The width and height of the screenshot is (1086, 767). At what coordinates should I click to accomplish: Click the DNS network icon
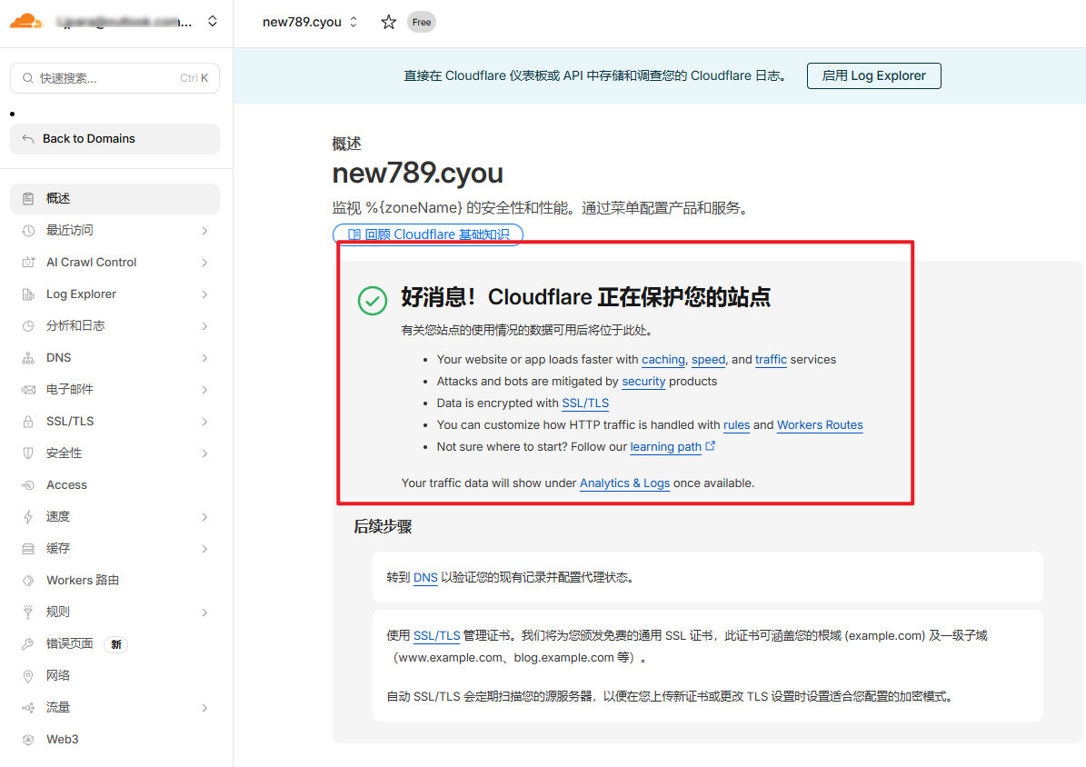pos(28,358)
